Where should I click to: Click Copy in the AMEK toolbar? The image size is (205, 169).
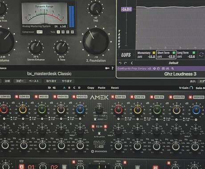[x=91, y=88]
